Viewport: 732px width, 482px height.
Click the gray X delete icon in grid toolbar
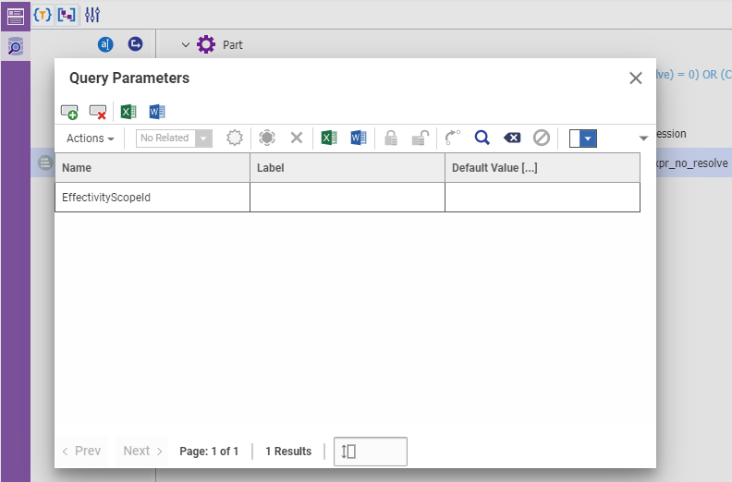(x=297, y=138)
